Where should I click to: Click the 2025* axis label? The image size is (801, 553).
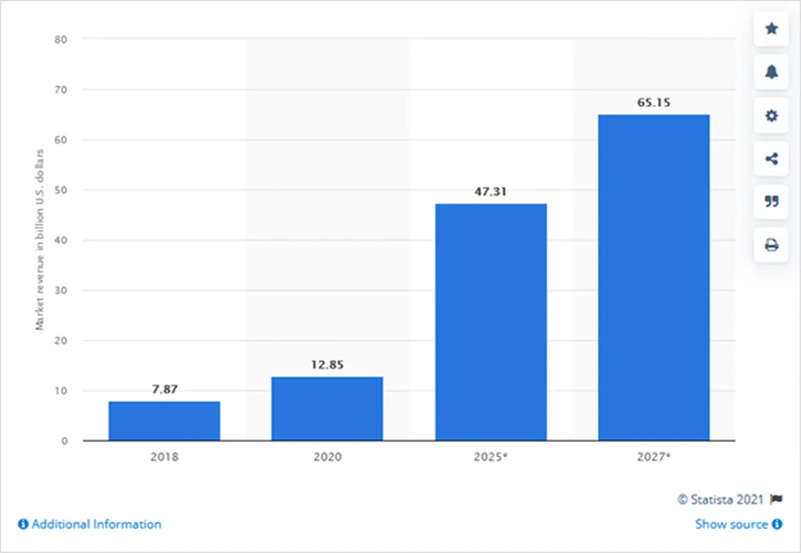pos(491,457)
